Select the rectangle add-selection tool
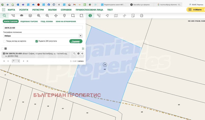This screenshot has width=205, height=120. (x=73, y=16)
